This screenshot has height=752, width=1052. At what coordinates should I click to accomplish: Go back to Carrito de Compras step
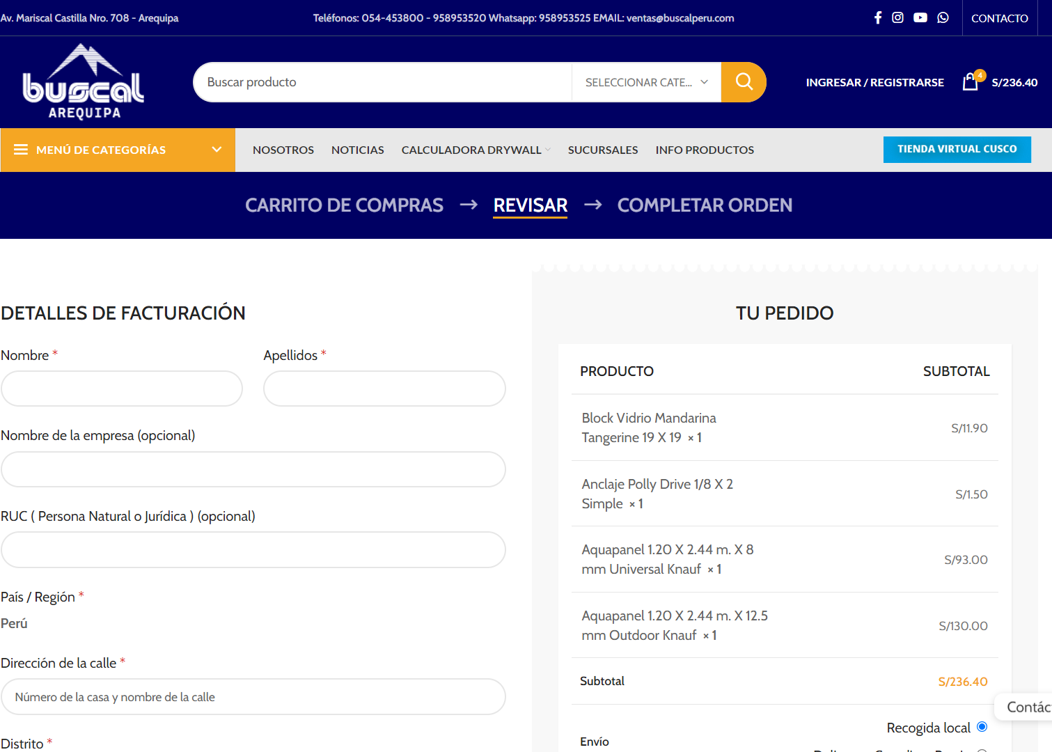click(344, 205)
